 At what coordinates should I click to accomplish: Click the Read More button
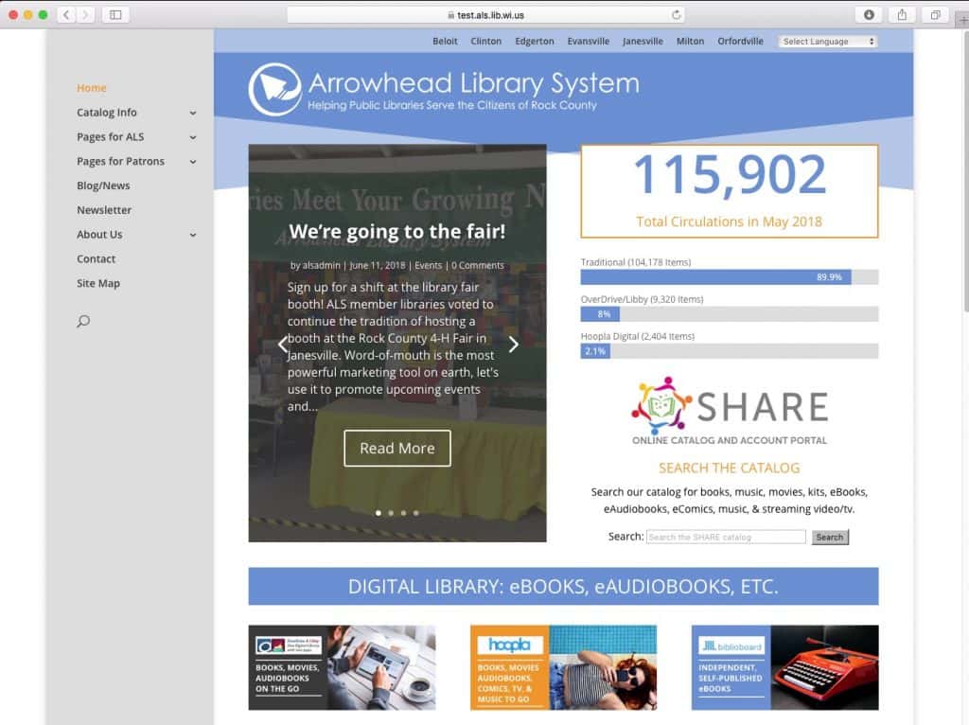tap(396, 448)
